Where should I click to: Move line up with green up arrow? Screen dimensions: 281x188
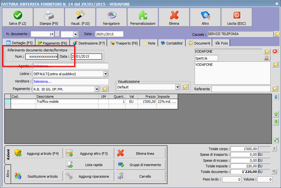coord(276,114)
